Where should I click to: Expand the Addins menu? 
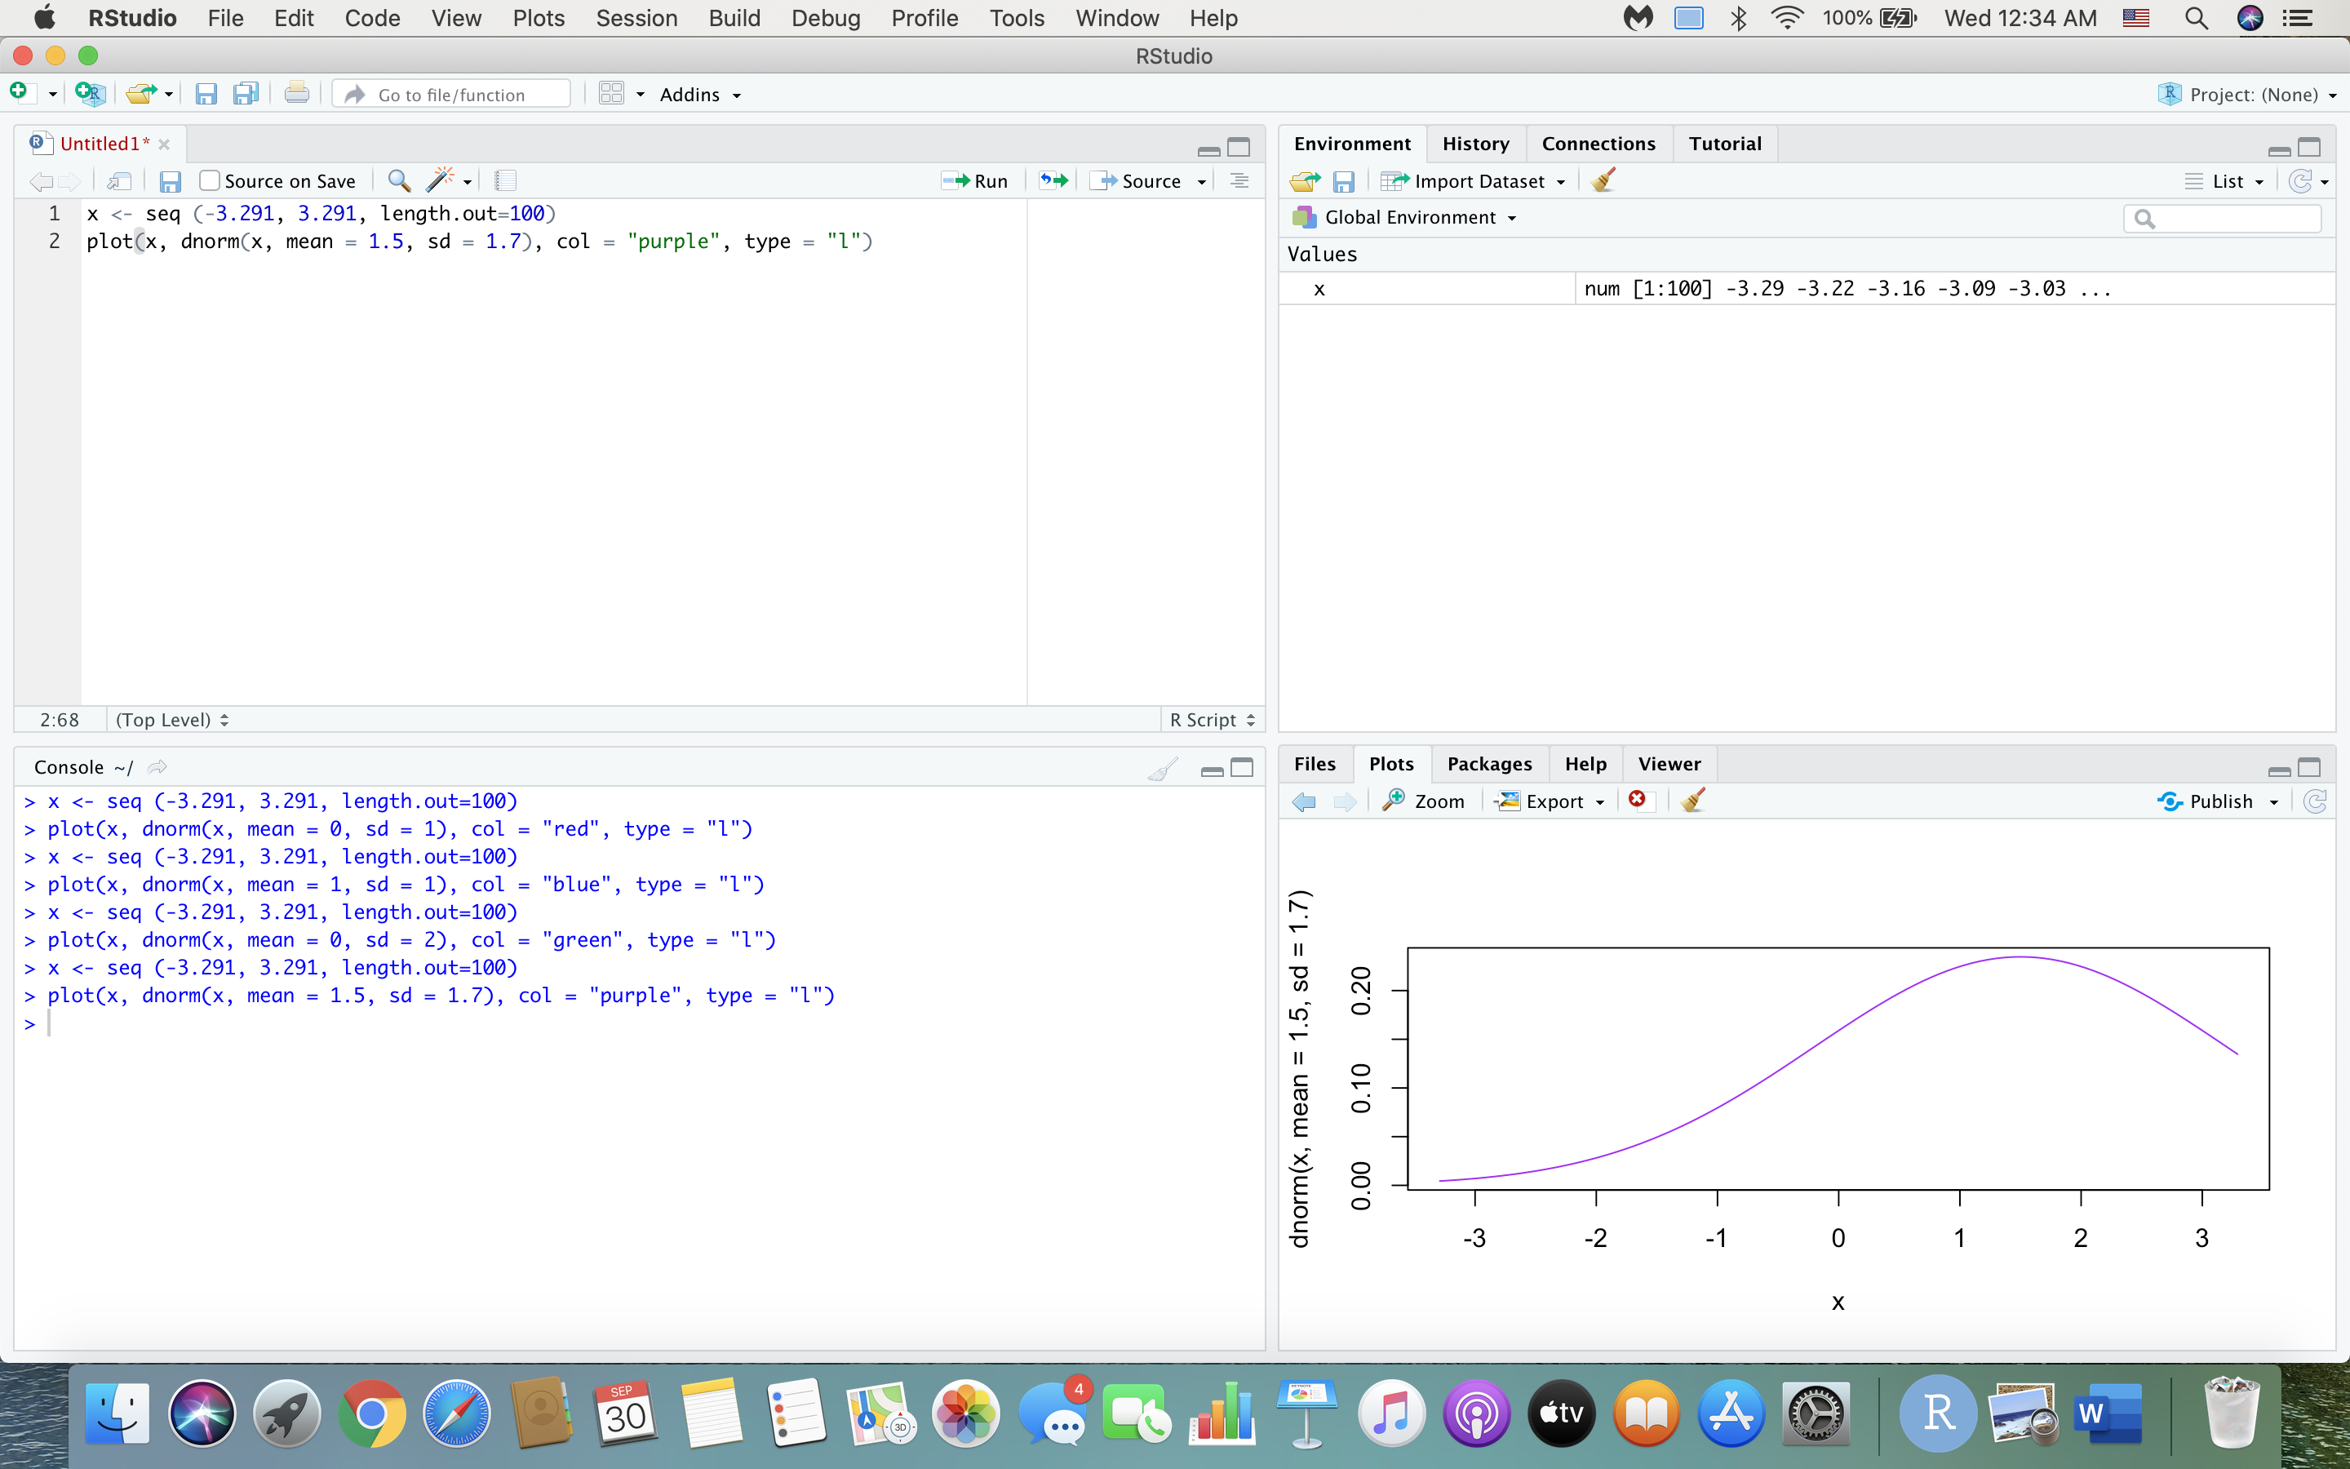pyautogui.click(x=699, y=93)
